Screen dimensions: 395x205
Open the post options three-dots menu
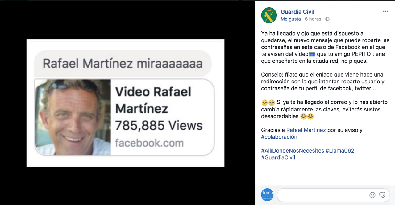click(385, 11)
